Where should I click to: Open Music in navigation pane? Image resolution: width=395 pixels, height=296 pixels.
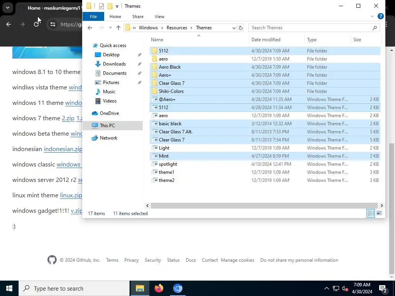[109, 92]
